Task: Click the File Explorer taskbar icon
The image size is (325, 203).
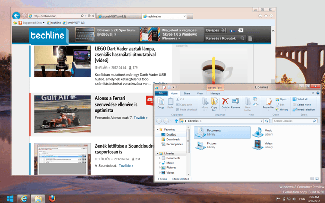Action: (x=38, y=199)
